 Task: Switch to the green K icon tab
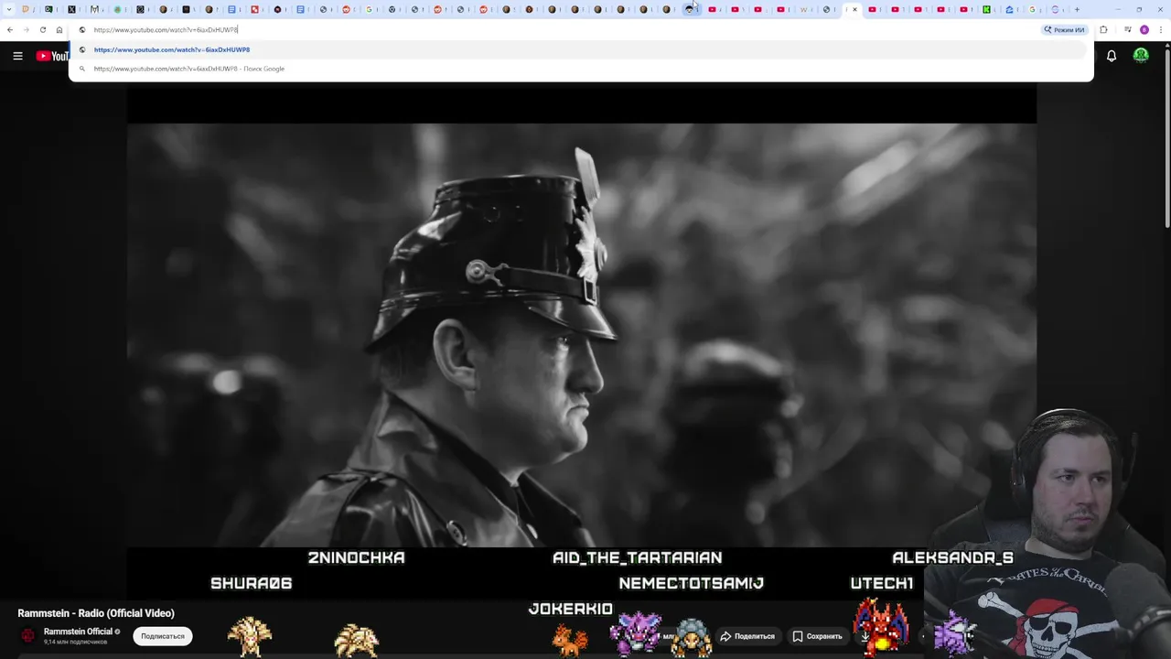(x=987, y=9)
